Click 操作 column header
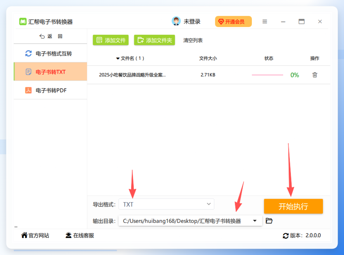This screenshot has height=255, width=344. pos(314,58)
